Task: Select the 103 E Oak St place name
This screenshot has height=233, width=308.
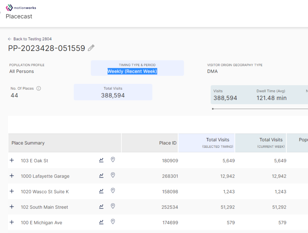Action: pos(35,161)
